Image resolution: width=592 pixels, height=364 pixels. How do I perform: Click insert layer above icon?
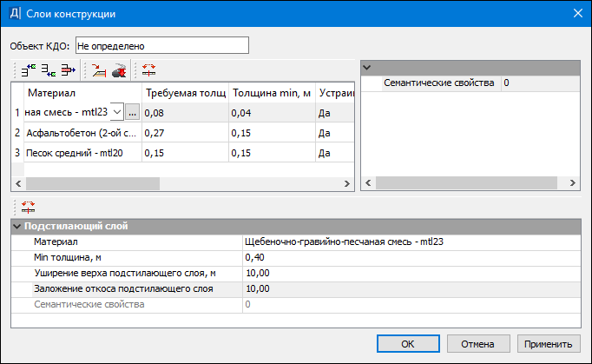click(29, 69)
